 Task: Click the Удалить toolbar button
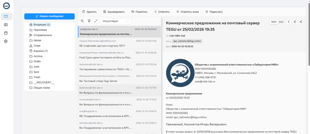click(x=89, y=12)
